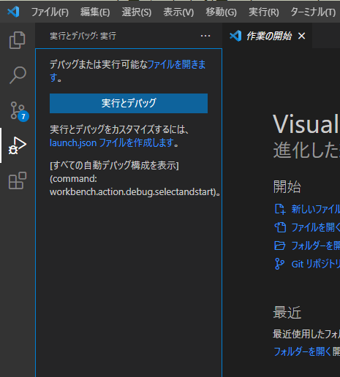Click the 最近 heading on welcome page
This screenshot has width=340, height=377.
point(287,313)
